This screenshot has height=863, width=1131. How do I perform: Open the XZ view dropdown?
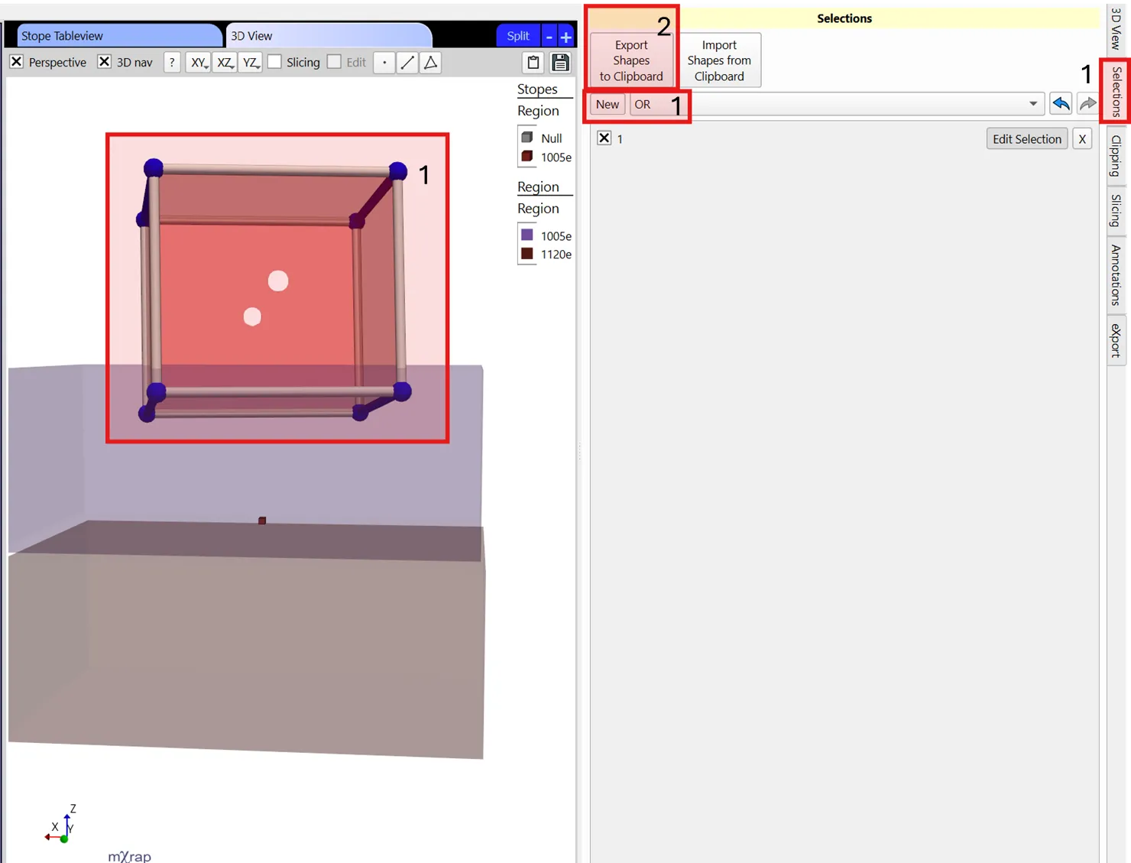(225, 63)
